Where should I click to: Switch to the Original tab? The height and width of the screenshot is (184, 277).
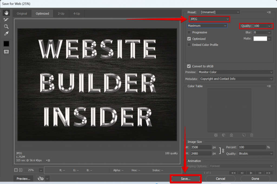click(22, 13)
